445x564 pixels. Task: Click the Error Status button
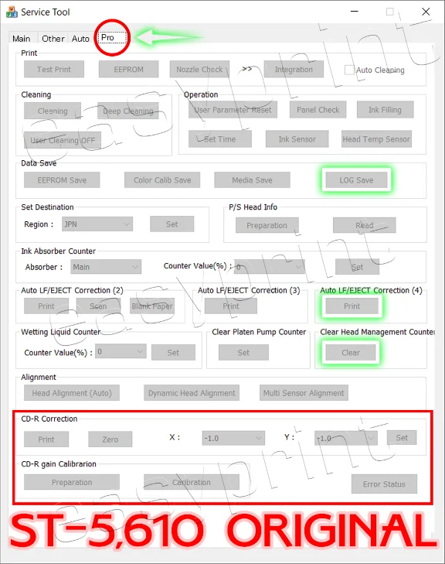click(x=384, y=484)
